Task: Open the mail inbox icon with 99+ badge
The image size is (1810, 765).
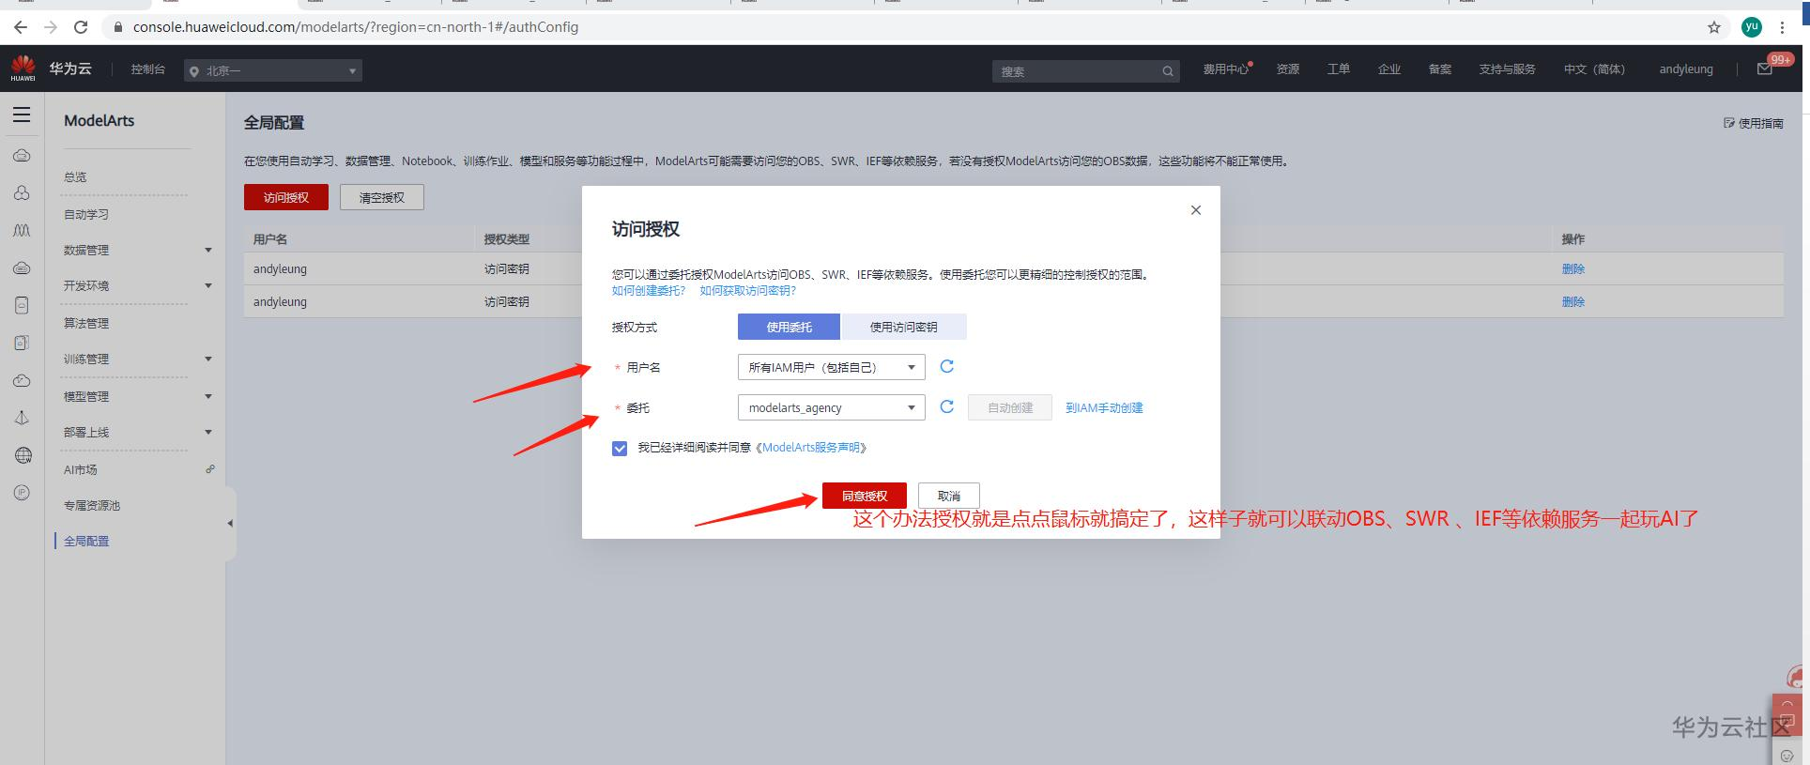Action: click(x=1765, y=69)
